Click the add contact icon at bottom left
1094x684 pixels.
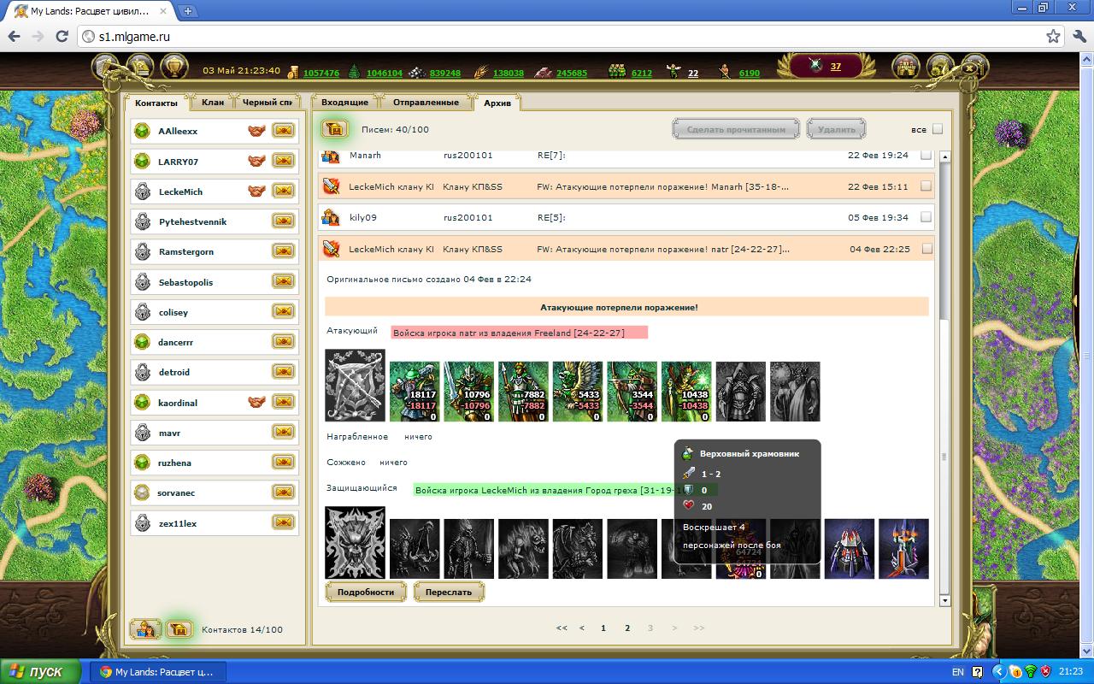[145, 629]
